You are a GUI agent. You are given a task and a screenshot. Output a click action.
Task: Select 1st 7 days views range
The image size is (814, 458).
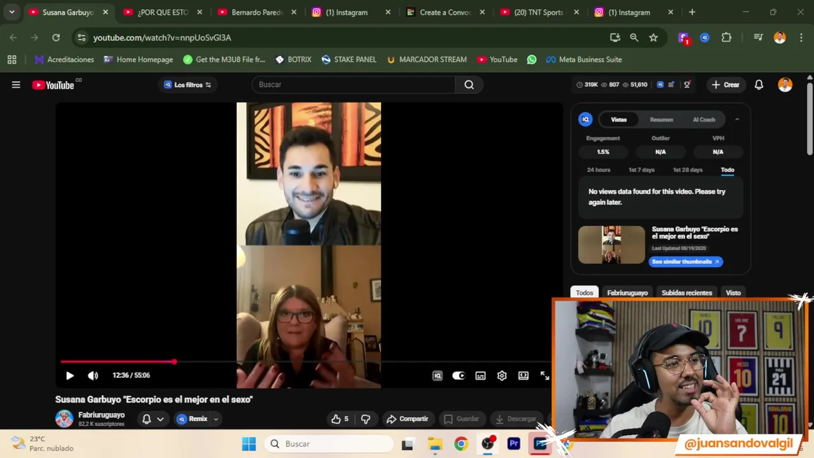coord(641,170)
